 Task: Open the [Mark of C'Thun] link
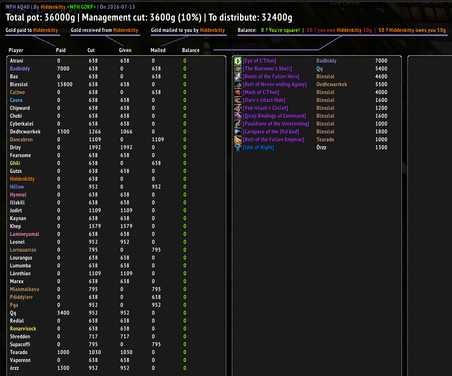pos(261,92)
